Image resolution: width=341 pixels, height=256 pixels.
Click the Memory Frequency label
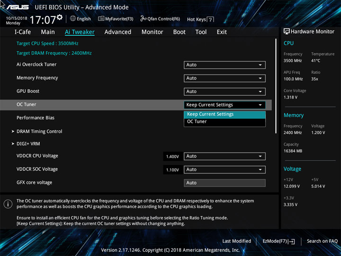point(37,78)
